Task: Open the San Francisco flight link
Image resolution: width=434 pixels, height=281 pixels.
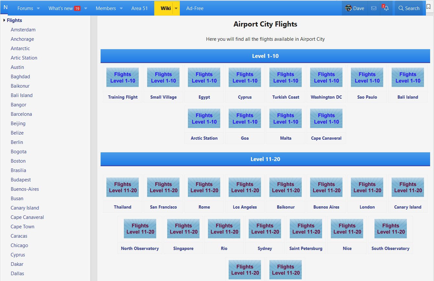Action: click(163, 207)
